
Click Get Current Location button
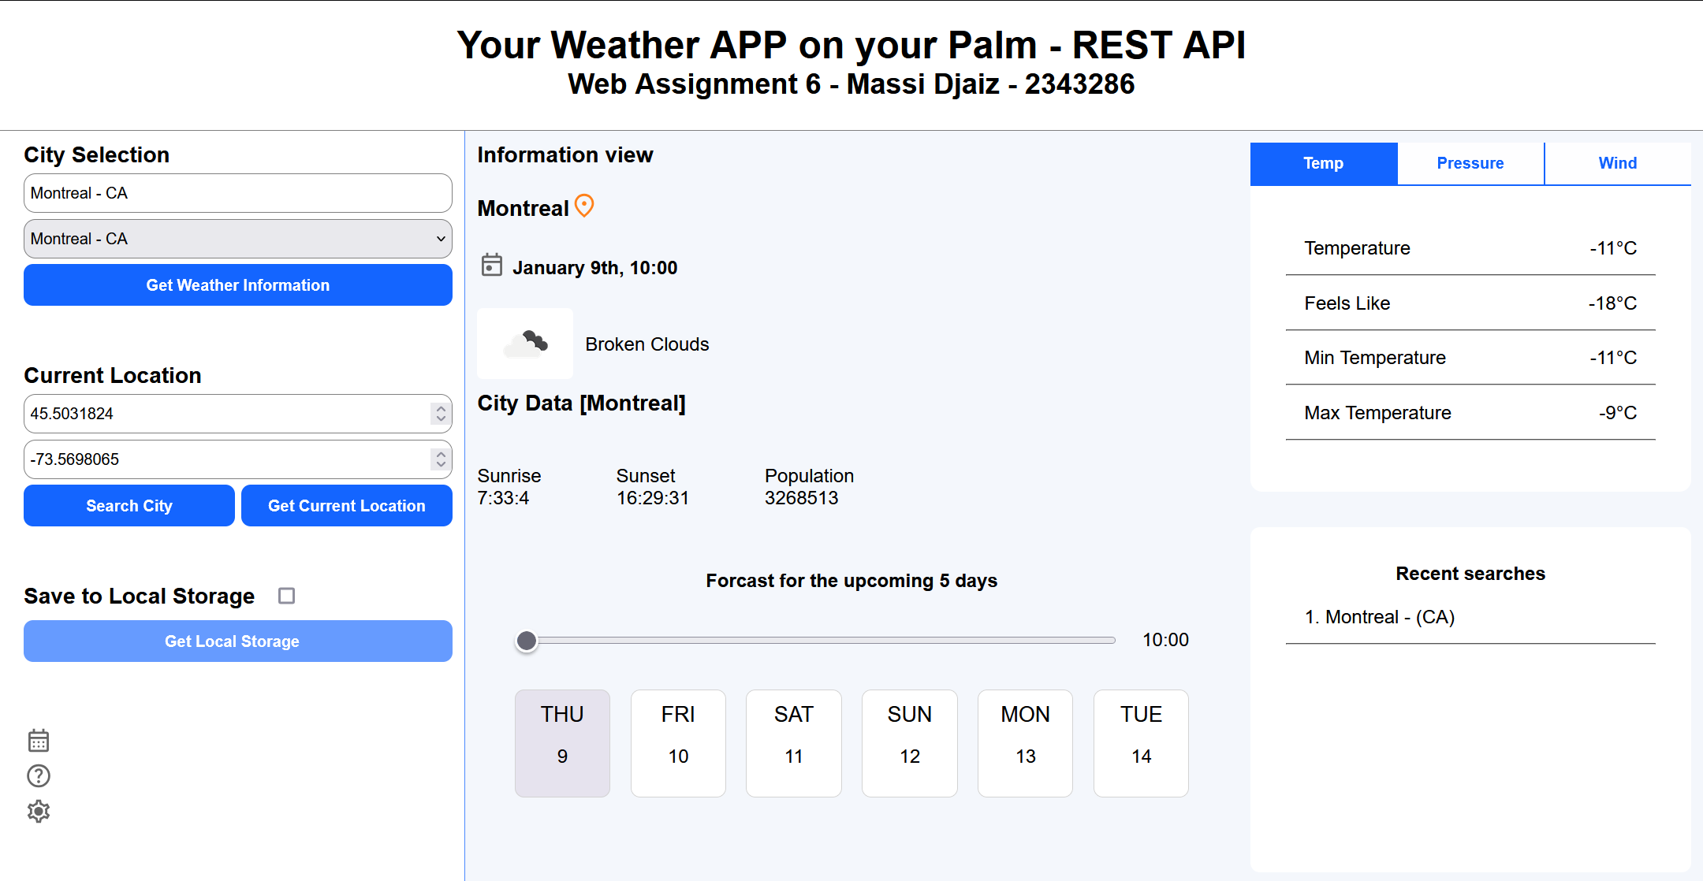point(347,506)
